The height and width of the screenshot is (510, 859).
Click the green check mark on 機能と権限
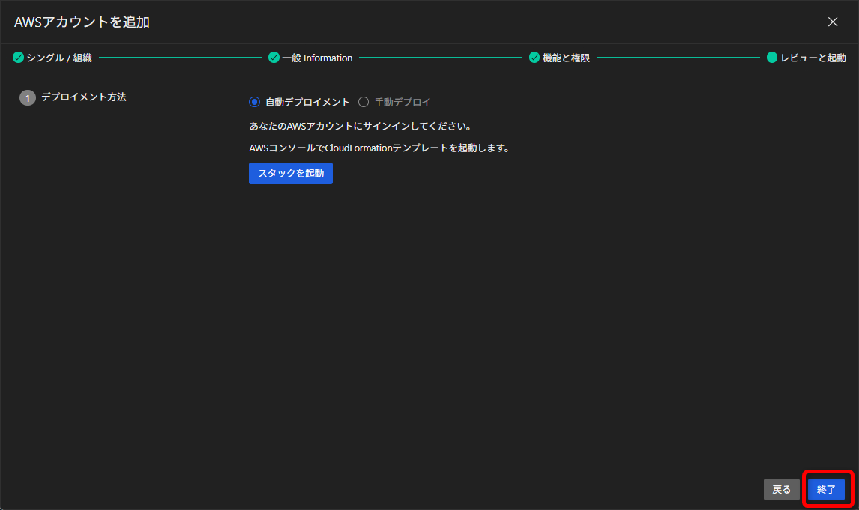[x=534, y=57]
